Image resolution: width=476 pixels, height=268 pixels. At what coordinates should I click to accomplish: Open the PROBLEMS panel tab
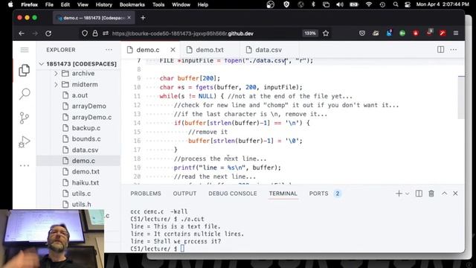146,194
